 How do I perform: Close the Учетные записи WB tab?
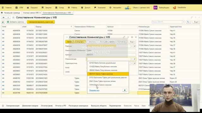40,13
